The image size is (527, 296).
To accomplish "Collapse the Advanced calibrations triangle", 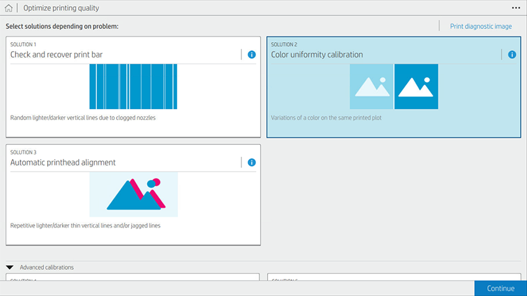I will (x=11, y=268).
